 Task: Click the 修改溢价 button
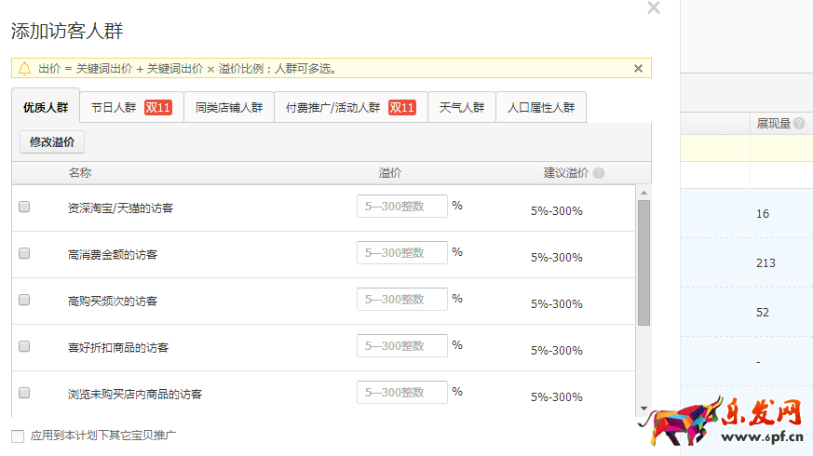pos(53,141)
